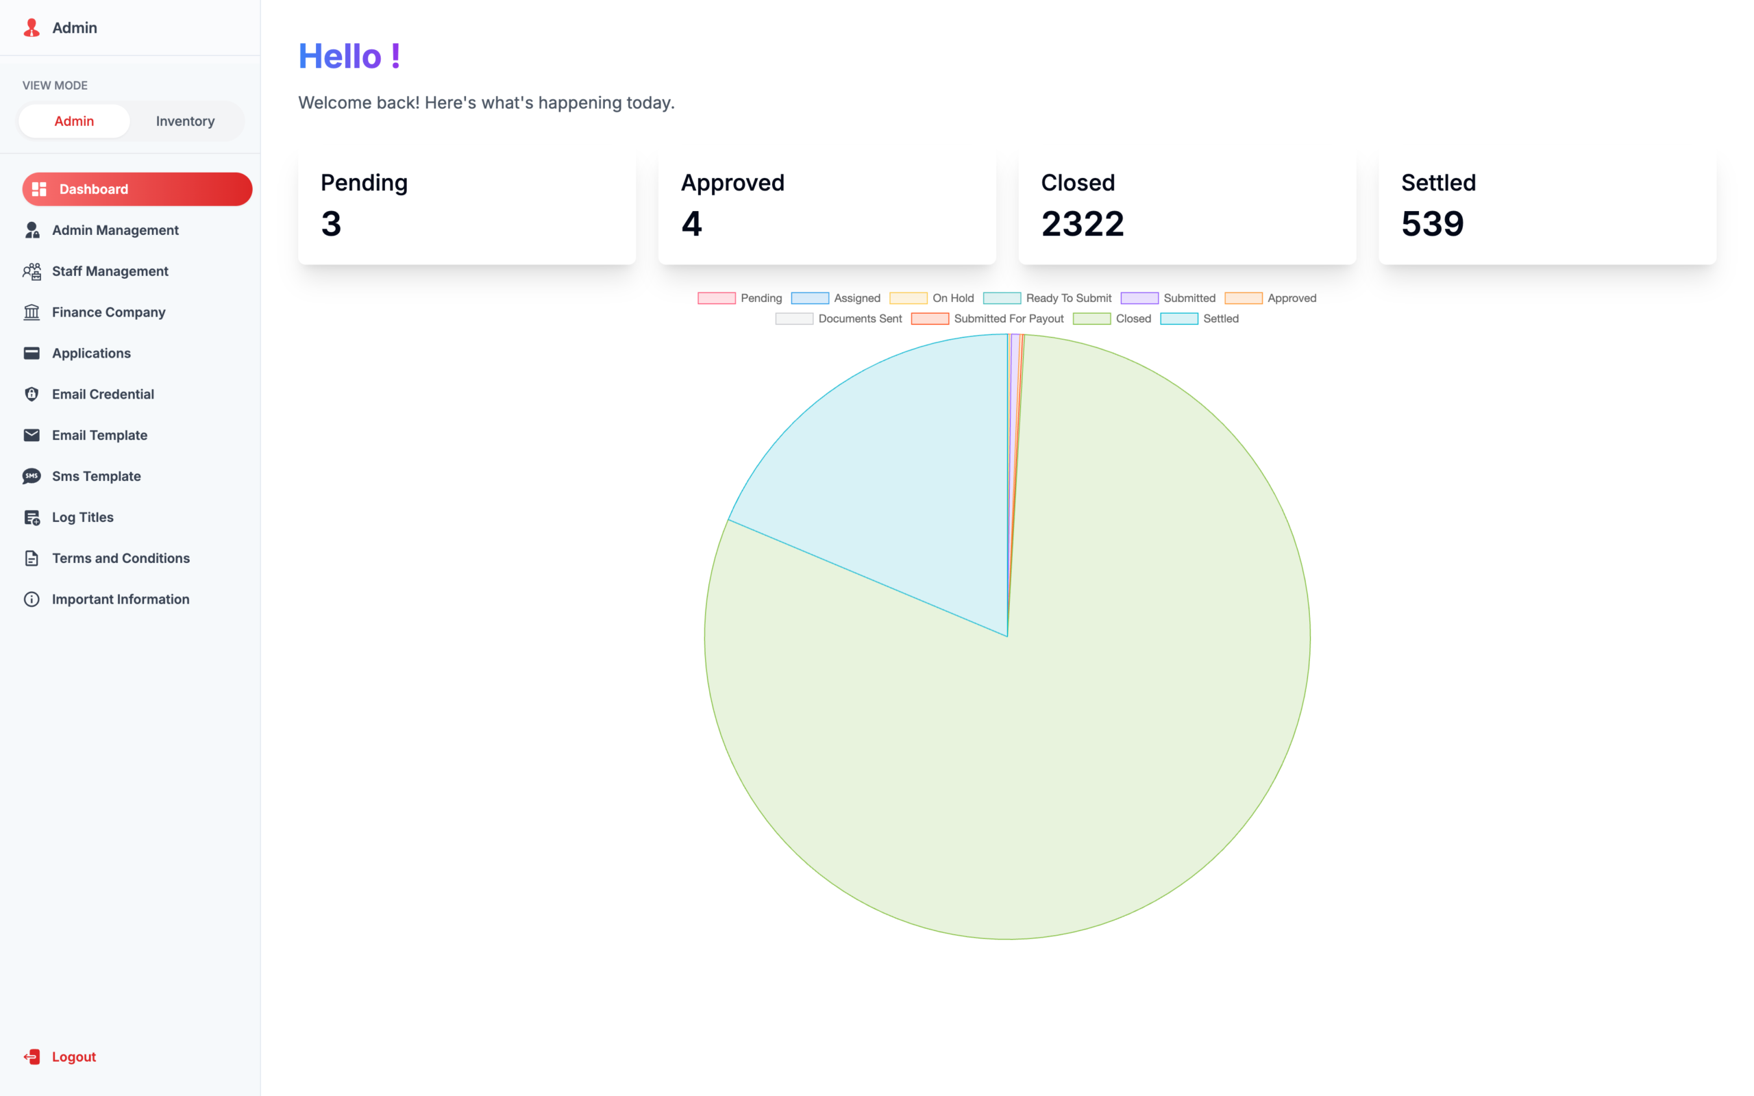Click the Dashboard grid icon

(x=39, y=189)
